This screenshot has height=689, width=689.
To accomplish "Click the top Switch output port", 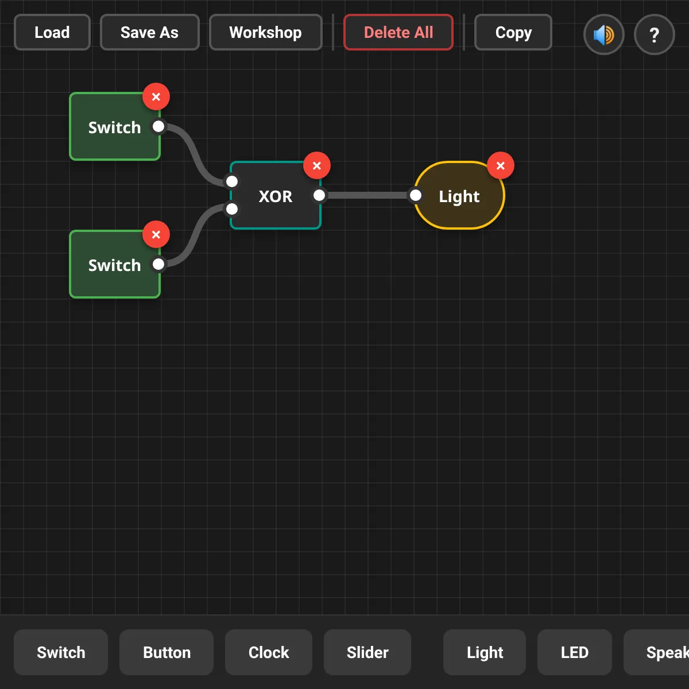I will (x=158, y=126).
